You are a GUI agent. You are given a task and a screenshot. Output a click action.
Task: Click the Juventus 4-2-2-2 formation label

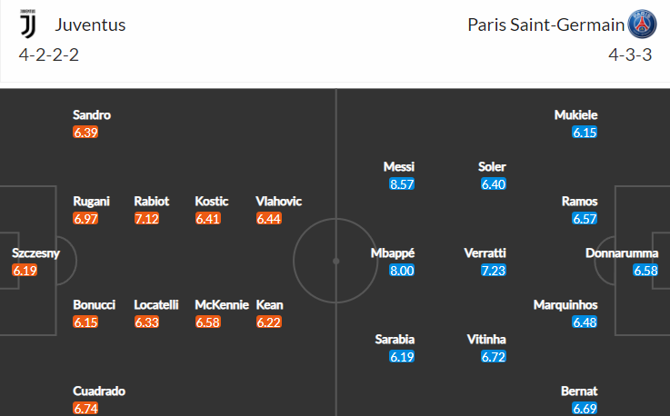pyautogui.click(x=49, y=54)
